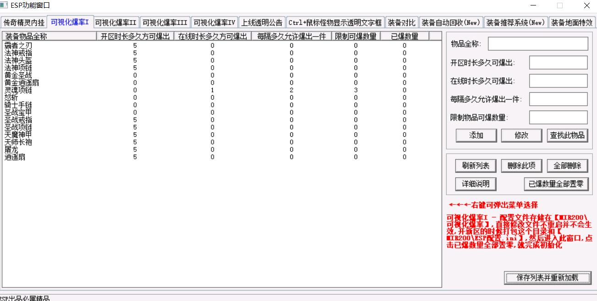
Task: Select the 法神戒指 row
Action: click(222, 53)
